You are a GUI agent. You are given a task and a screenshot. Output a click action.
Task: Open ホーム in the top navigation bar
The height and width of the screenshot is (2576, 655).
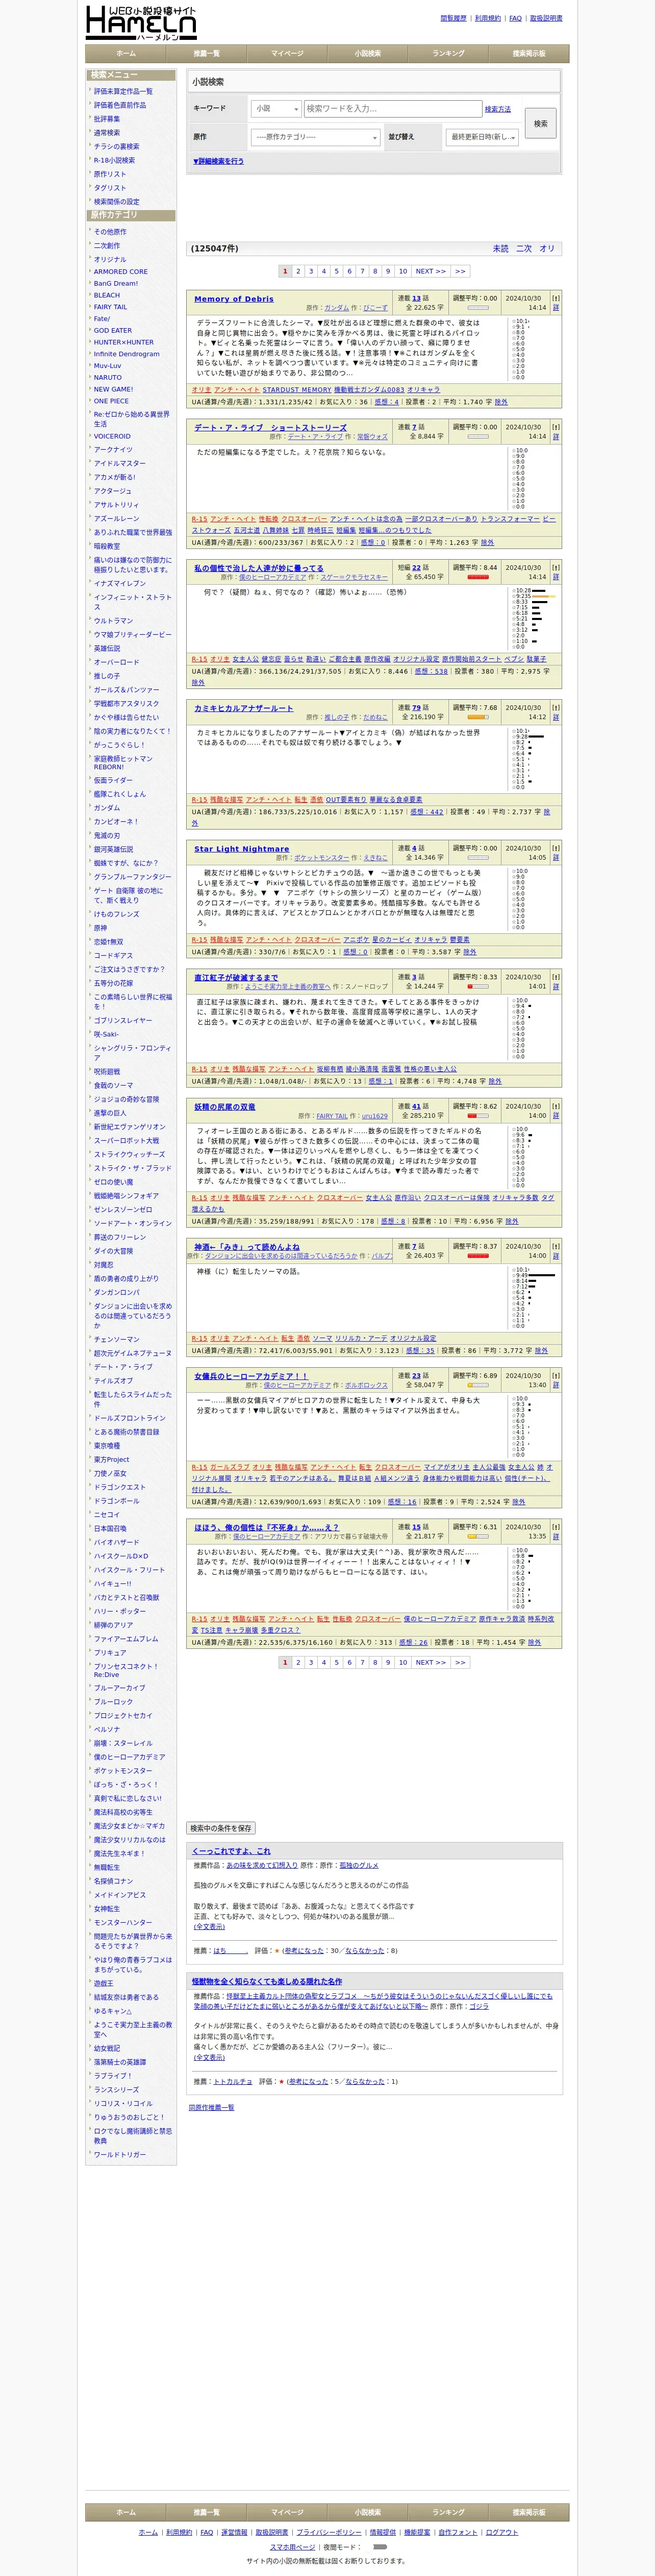point(126,53)
